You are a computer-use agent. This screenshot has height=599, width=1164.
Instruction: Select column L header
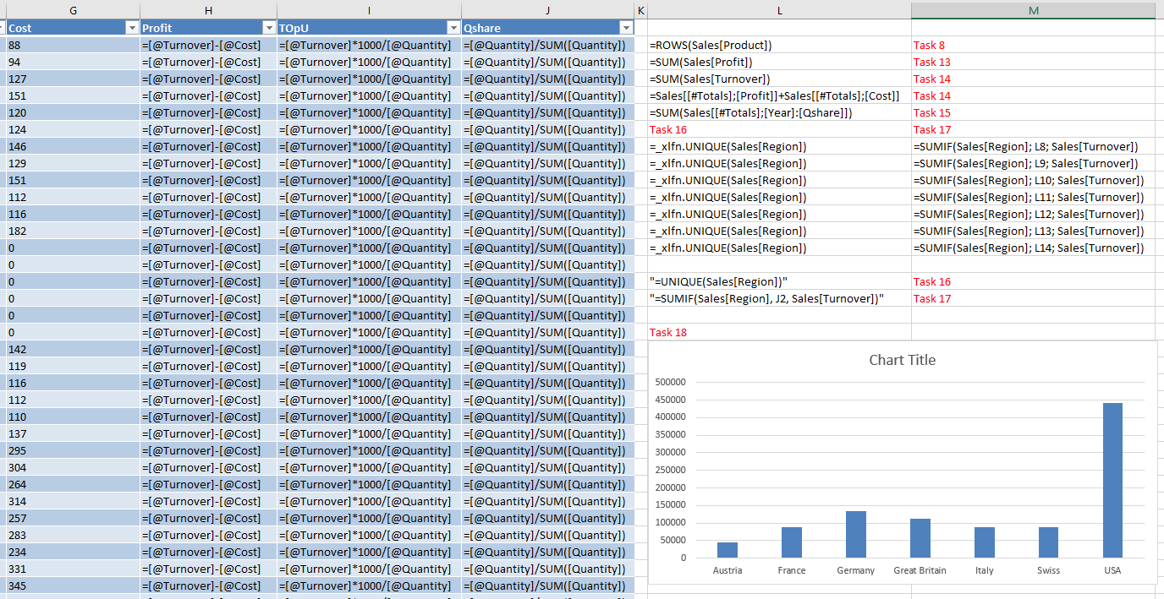[779, 10]
